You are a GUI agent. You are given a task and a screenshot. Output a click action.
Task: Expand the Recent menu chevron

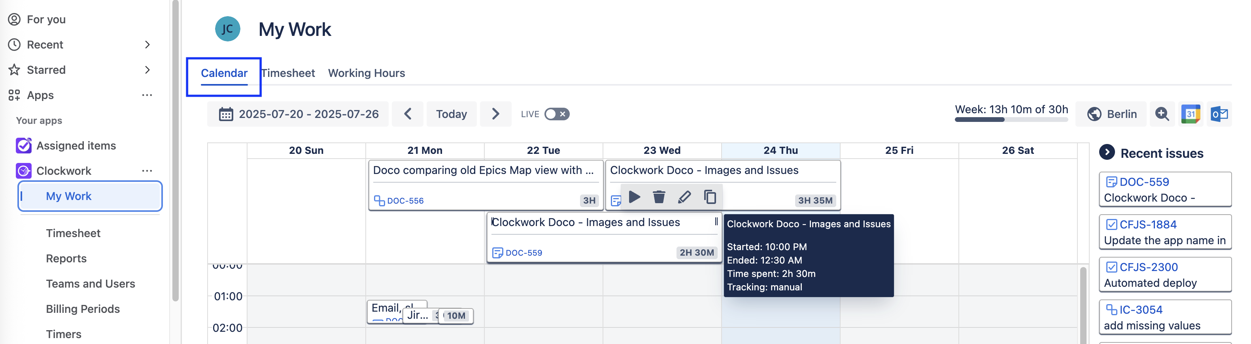[147, 45]
